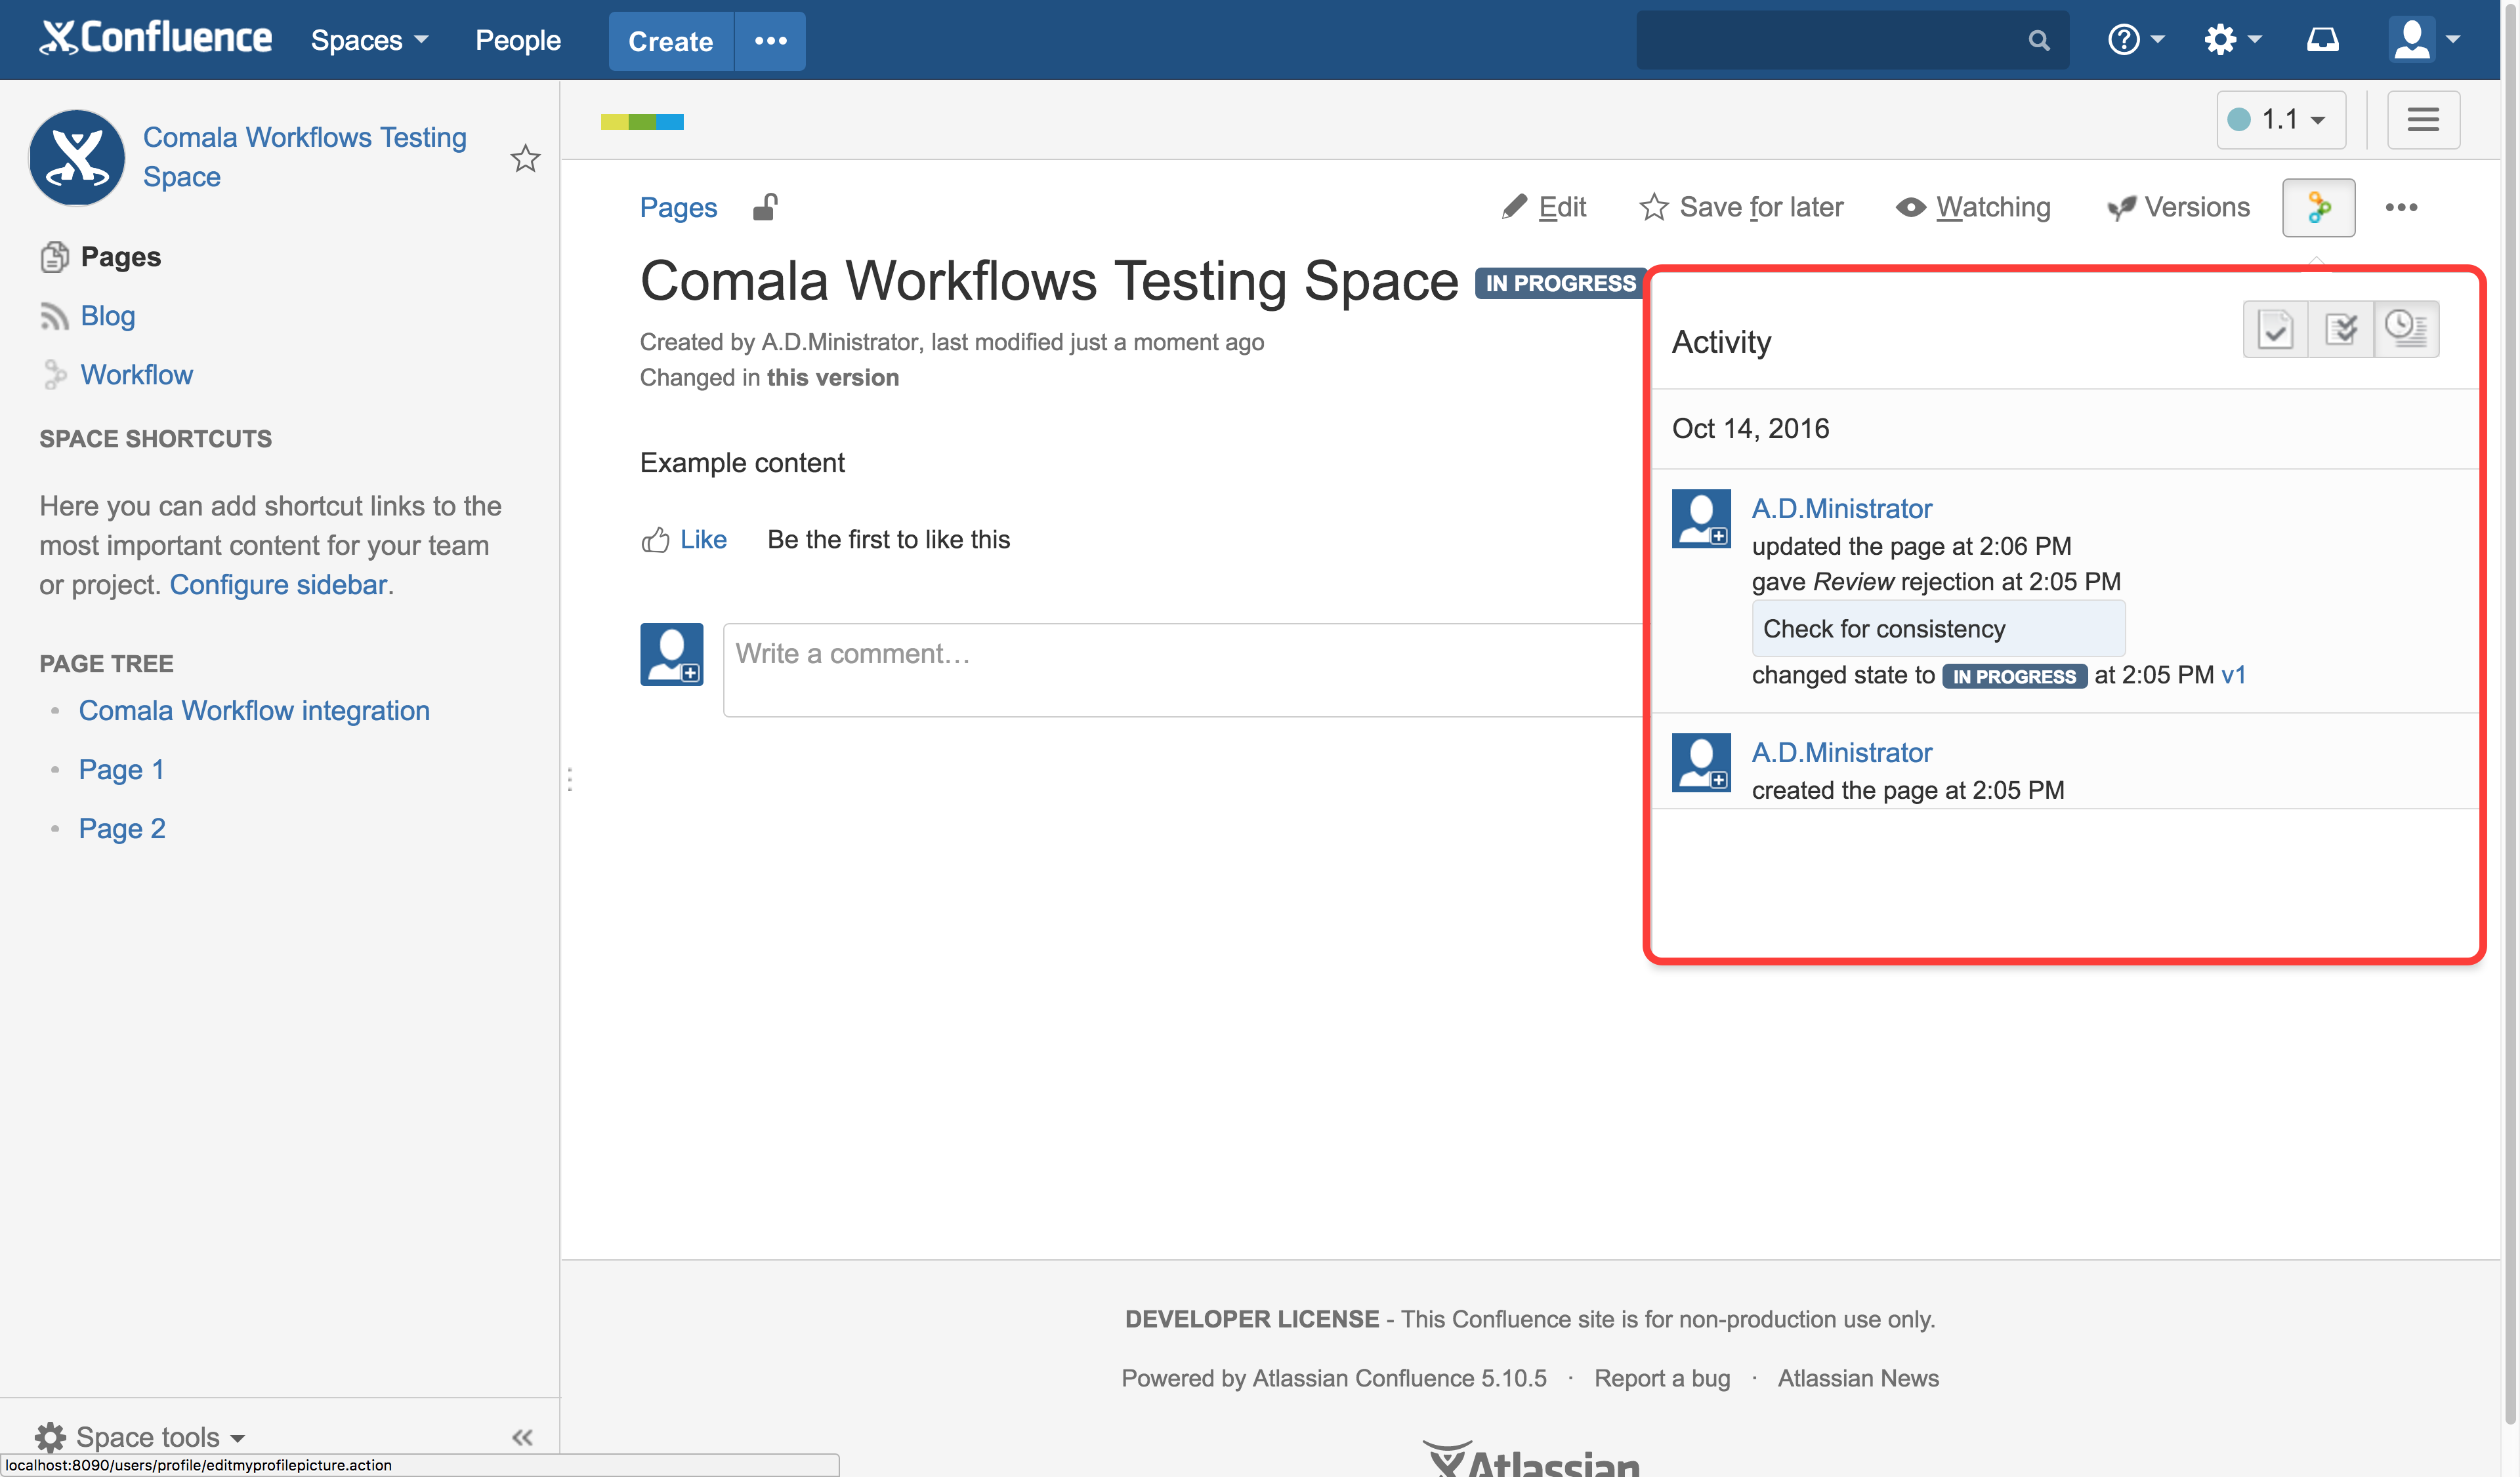2520x1477 pixels.
Task: Click the Report a bug link
Action: pos(1662,1378)
